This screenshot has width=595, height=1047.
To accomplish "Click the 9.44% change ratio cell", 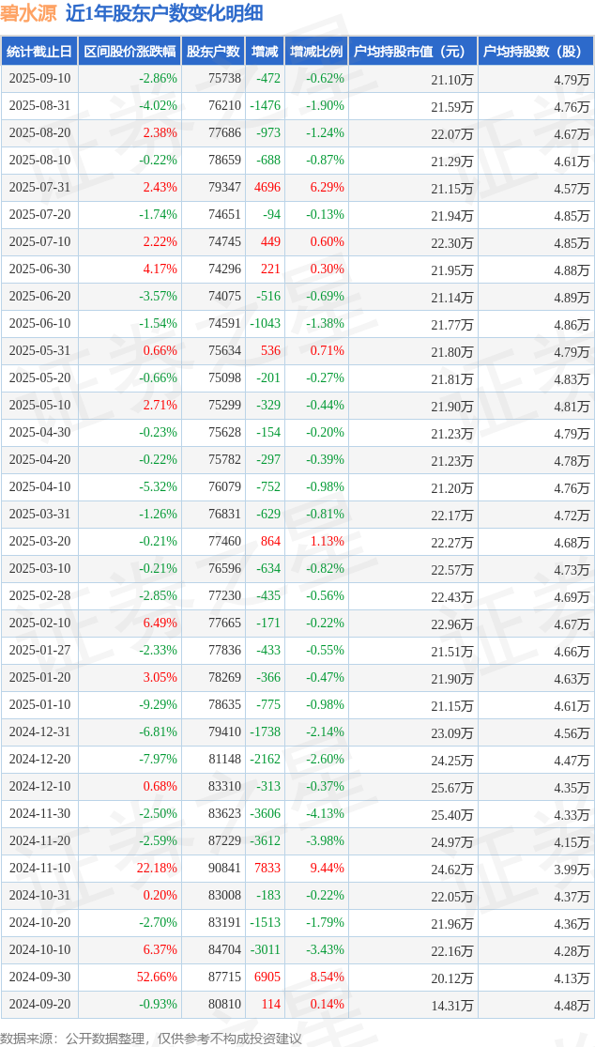I will 327,869.
